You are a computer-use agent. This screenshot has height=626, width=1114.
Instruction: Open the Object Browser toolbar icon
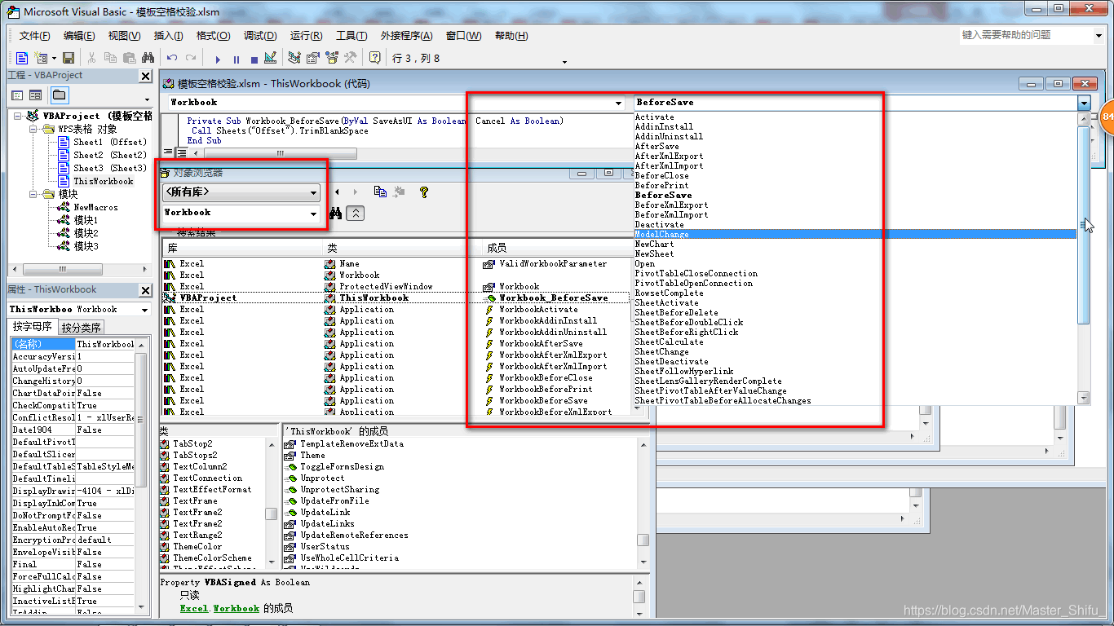[332, 58]
